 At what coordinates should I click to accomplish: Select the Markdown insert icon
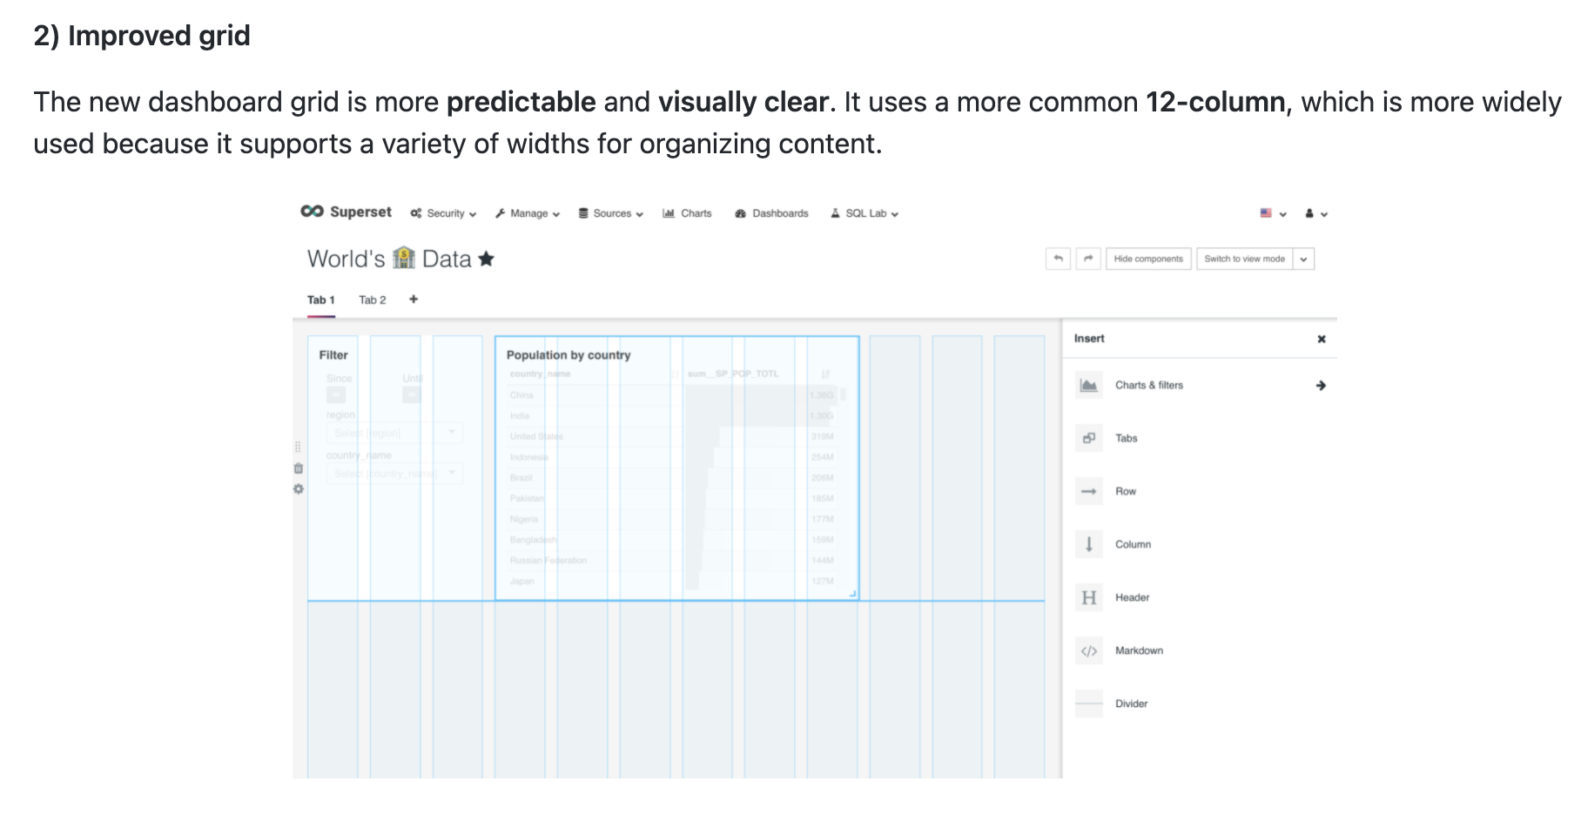coord(1088,650)
